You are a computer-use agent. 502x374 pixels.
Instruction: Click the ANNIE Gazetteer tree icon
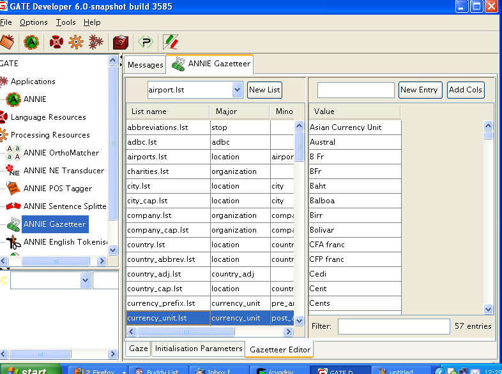pyautogui.click(x=13, y=224)
